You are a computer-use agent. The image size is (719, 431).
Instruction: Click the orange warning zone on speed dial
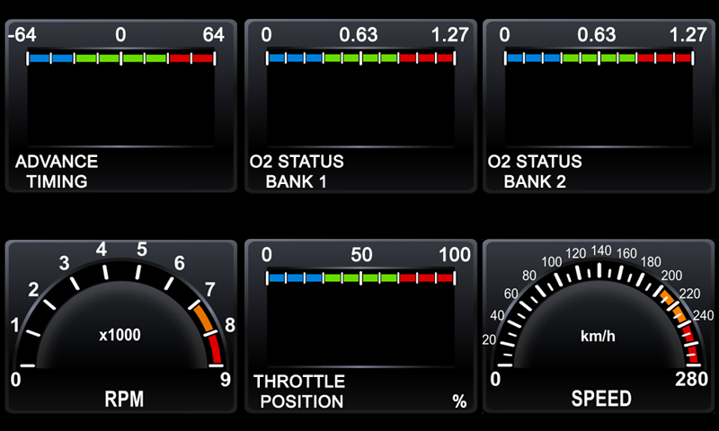coord(673,305)
